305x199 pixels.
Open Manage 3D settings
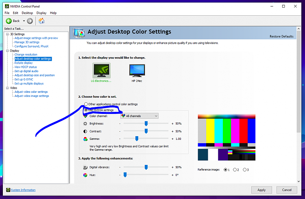(x=27, y=42)
